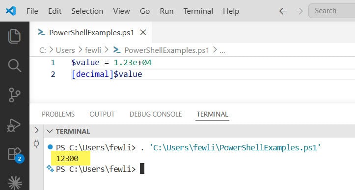Click the 1.23e+04 number literal

[133, 63]
